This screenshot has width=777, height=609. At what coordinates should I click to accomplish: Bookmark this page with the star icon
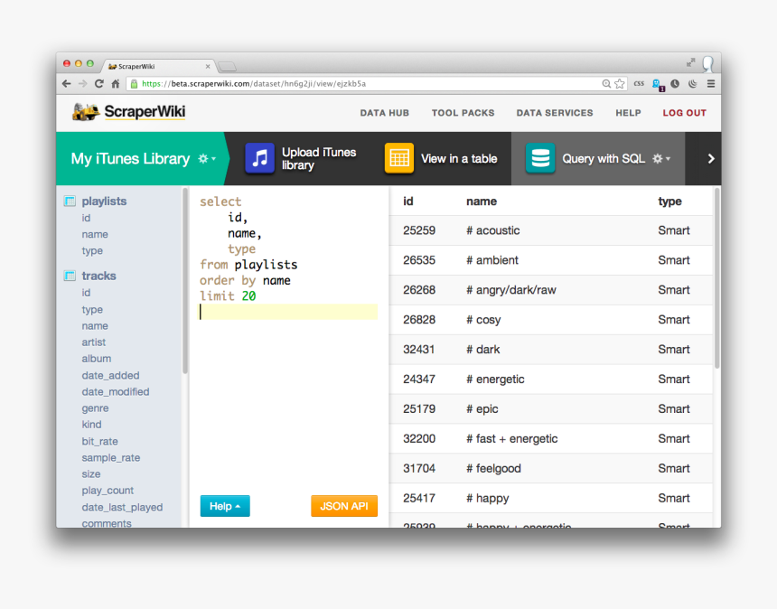pos(620,84)
